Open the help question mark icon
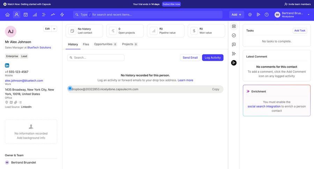The height and width of the screenshot is (169, 314). 267,15
